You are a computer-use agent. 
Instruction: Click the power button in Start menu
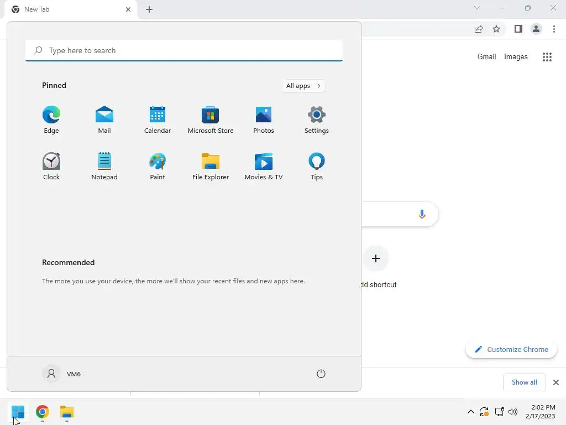pyautogui.click(x=321, y=374)
